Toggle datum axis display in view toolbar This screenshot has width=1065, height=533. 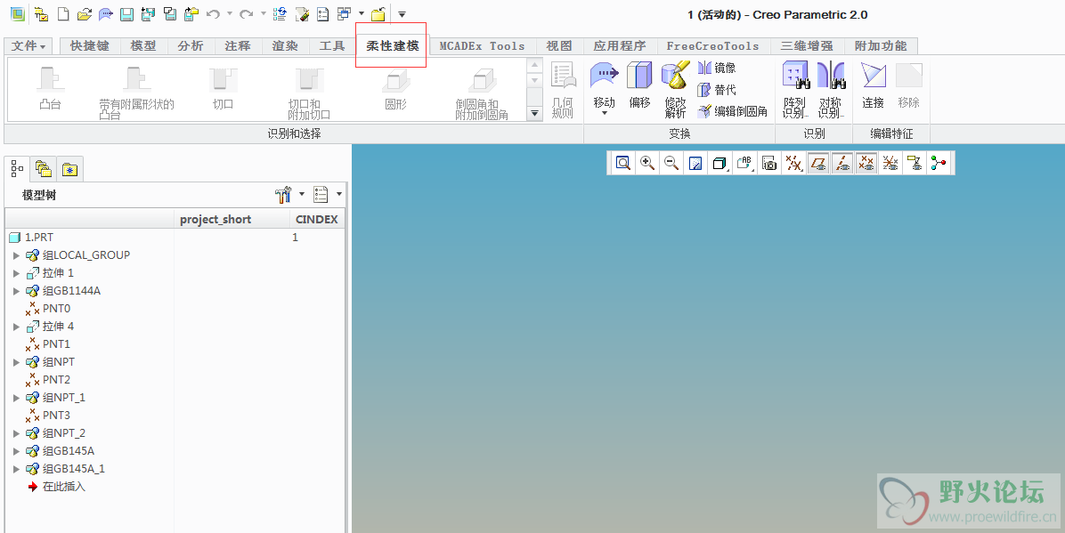[842, 163]
